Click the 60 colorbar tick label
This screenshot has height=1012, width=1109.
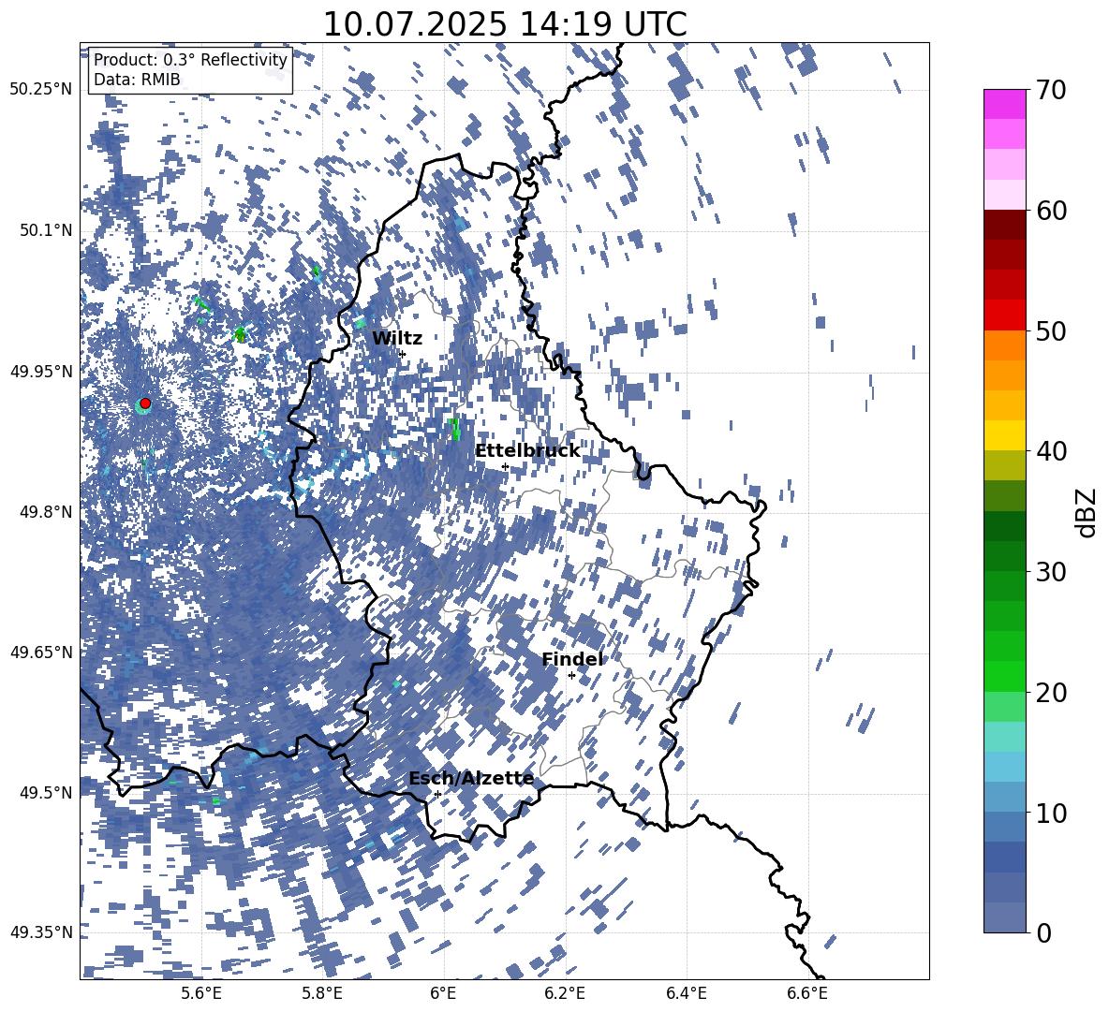[1052, 211]
